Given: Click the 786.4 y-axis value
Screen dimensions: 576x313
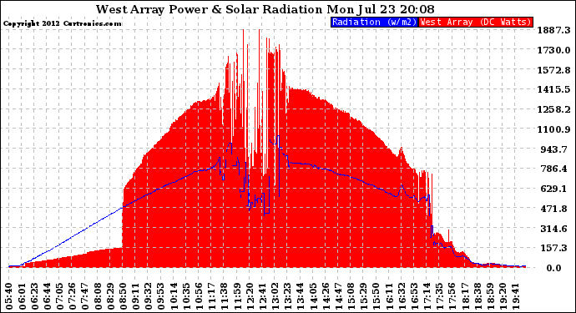Looking at the screenshot, I should (555, 169).
